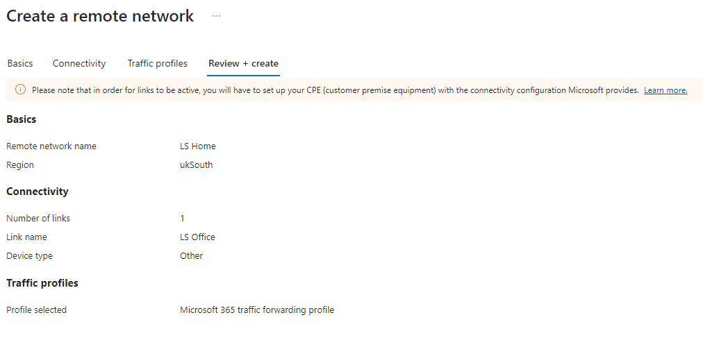Click the Connectivity section heading
This screenshot has height=347, width=703.
[38, 192]
